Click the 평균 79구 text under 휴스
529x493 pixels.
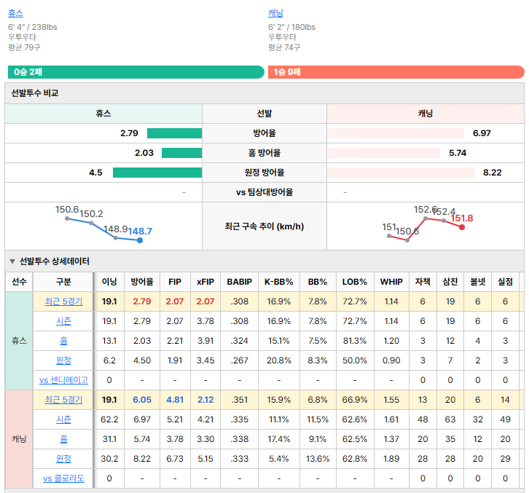[24, 47]
